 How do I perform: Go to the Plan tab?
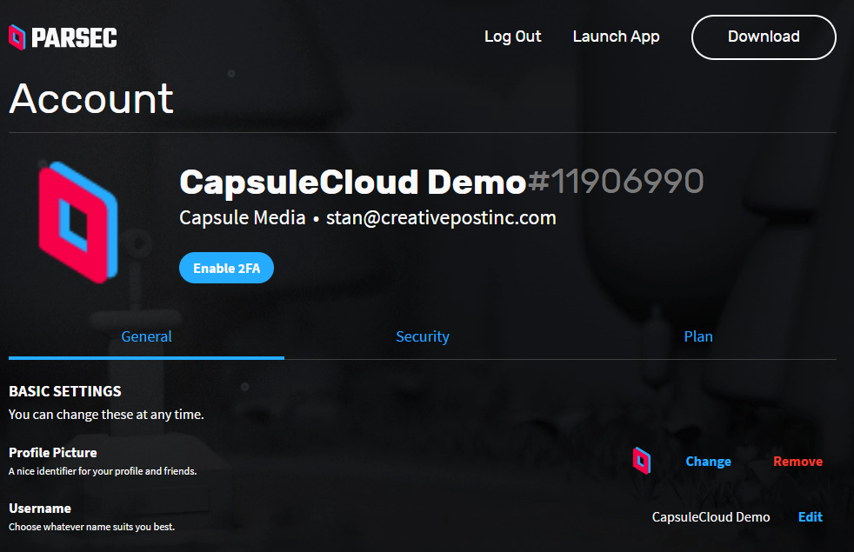[x=697, y=336]
